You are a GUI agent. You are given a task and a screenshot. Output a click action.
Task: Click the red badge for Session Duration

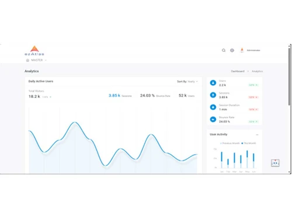pyautogui.click(x=253, y=109)
